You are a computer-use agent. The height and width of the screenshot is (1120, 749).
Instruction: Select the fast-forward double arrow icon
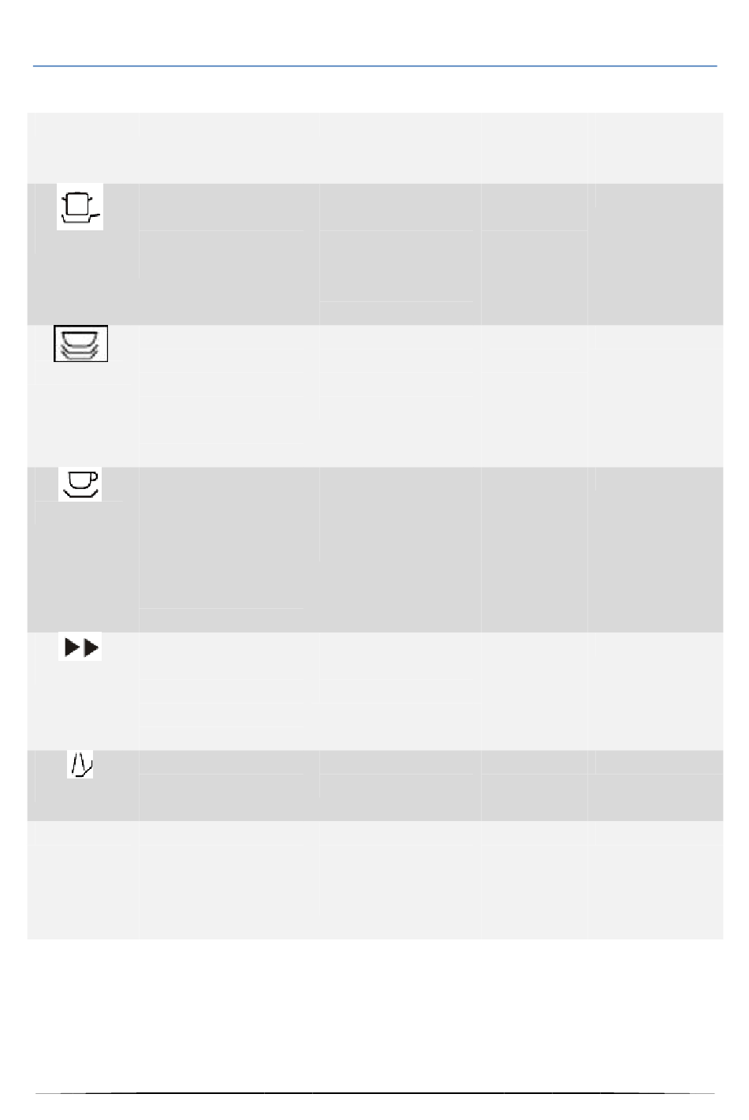pyautogui.click(x=80, y=648)
